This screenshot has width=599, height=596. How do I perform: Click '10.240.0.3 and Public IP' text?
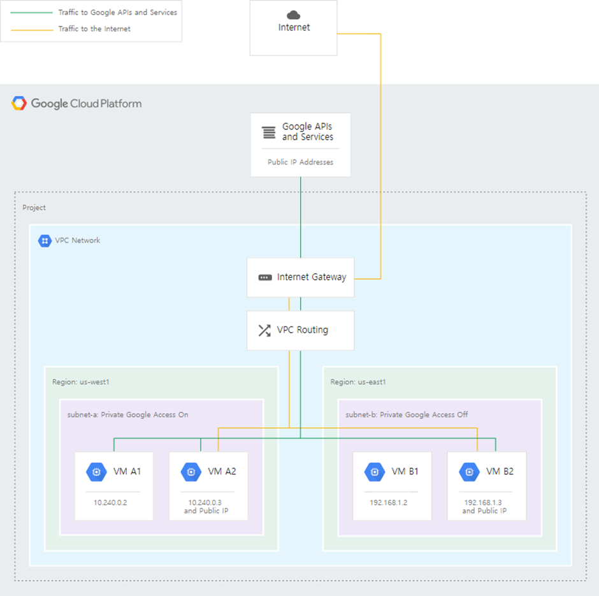[x=206, y=507]
